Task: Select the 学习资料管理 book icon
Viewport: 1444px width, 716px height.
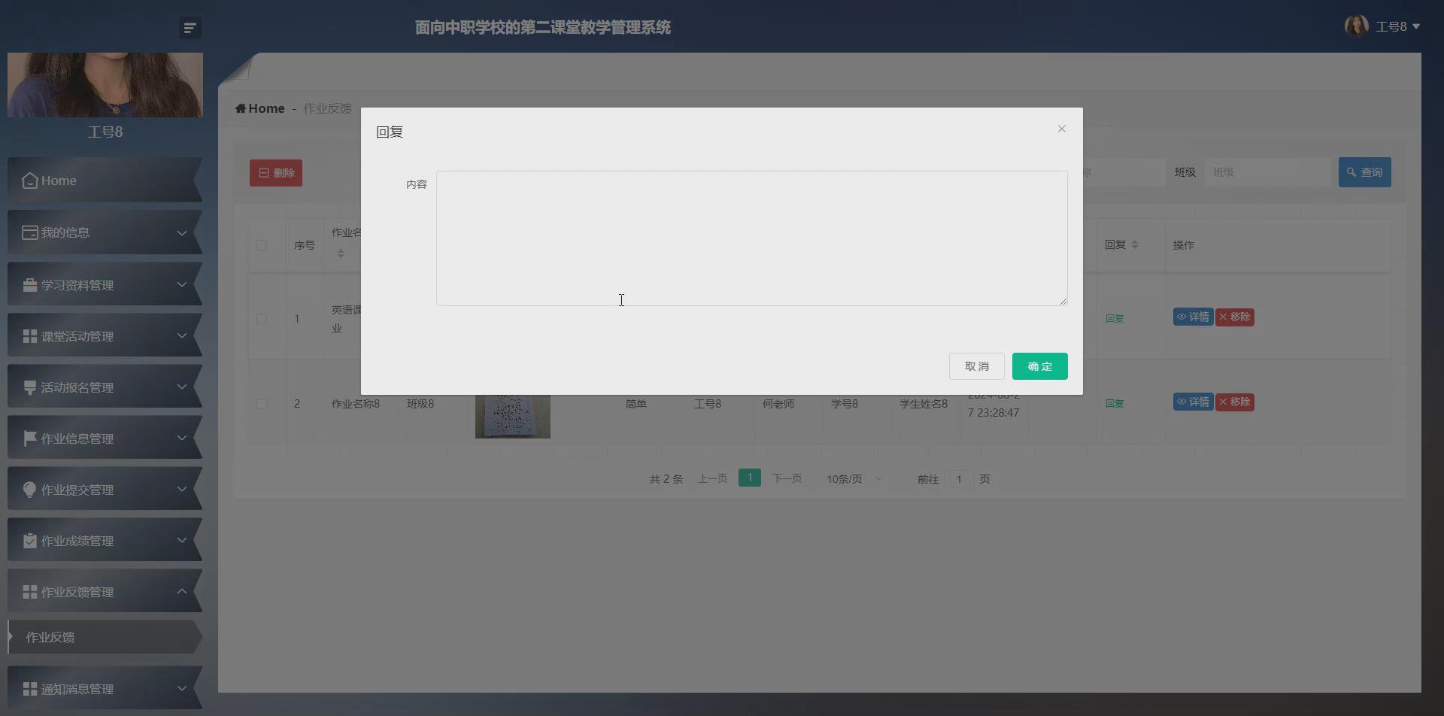Action: pyautogui.click(x=29, y=284)
